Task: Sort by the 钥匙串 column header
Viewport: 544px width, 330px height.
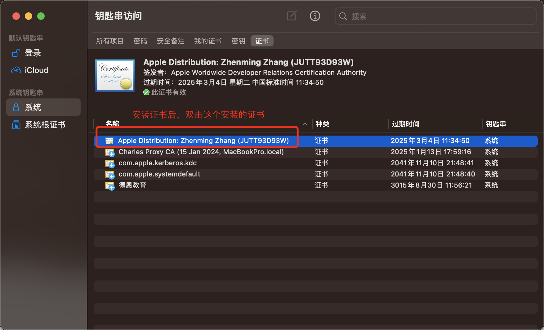Action: coord(496,124)
